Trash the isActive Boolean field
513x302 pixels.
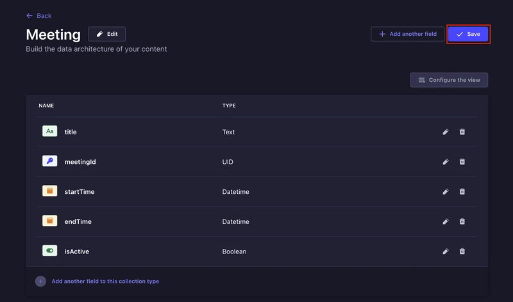pos(462,251)
